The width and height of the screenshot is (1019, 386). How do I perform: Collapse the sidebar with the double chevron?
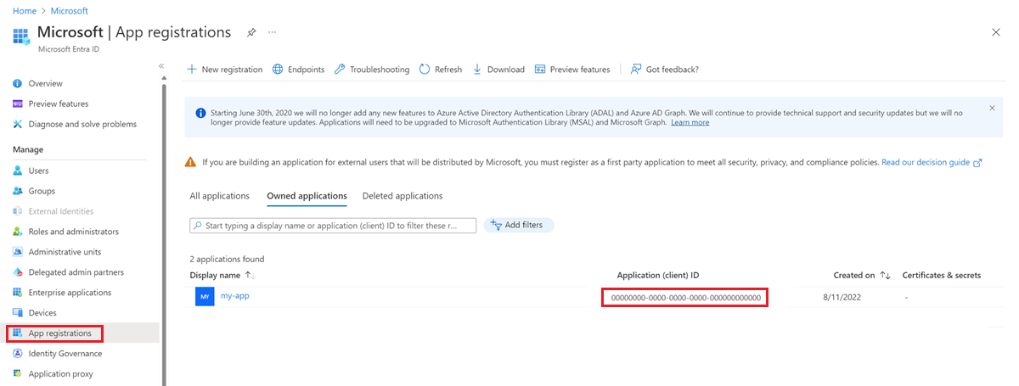pyautogui.click(x=161, y=66)
